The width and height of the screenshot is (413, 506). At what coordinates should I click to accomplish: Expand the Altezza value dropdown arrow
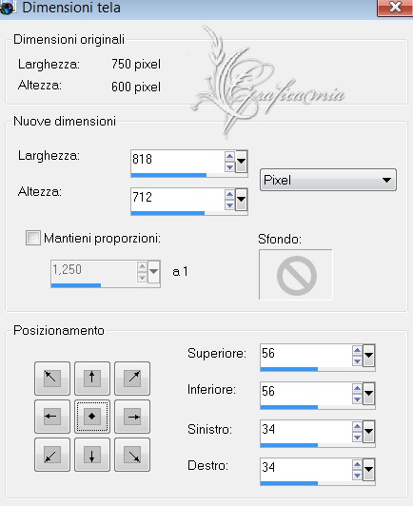click(x=241, y=199)
